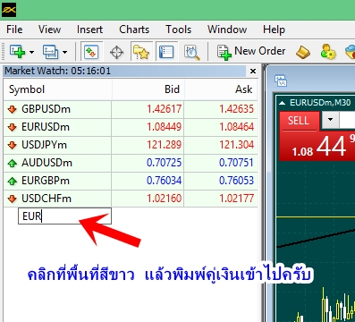Open the Charts menu

[134, 30]
